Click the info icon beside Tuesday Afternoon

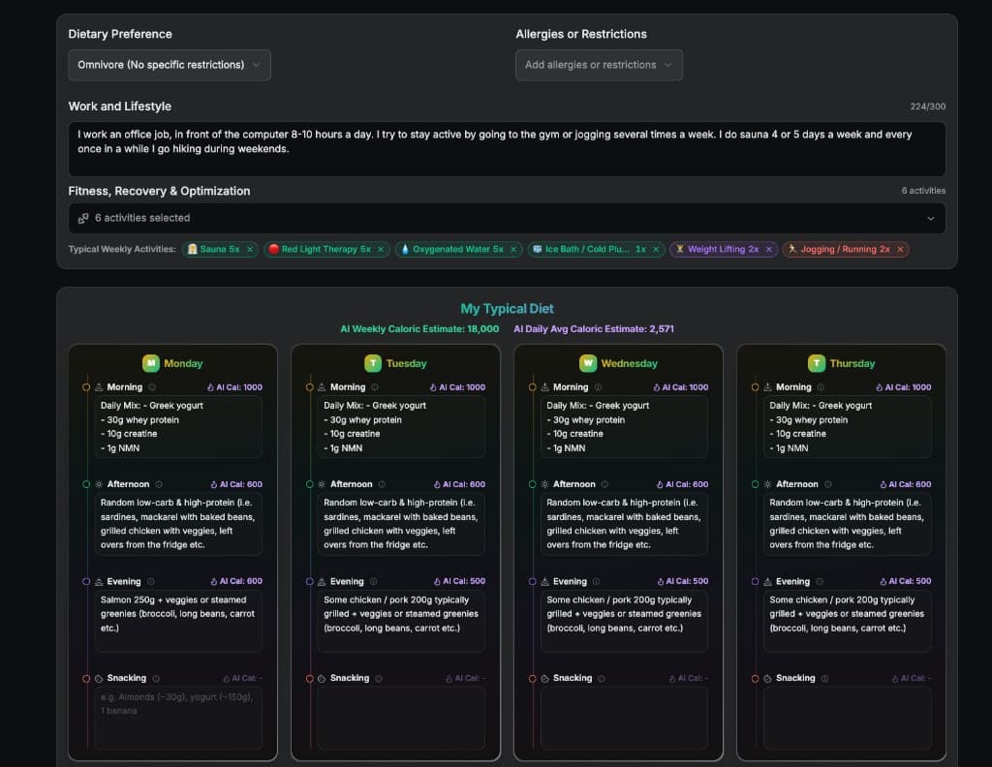(382, 484)
